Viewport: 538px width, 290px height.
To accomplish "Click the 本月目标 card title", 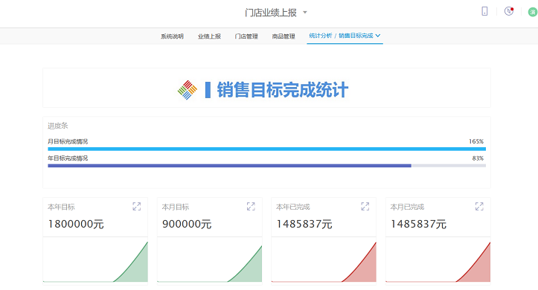I will [x=176, y=207].
